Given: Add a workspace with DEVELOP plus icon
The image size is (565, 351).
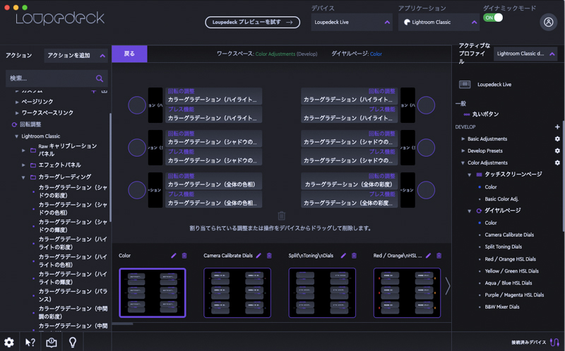Looking at the screenshot, I should 557,127.
